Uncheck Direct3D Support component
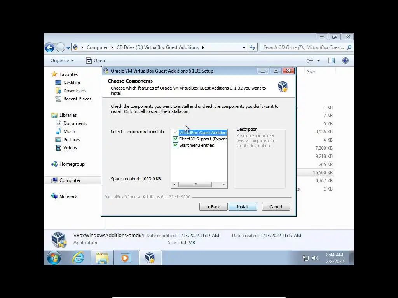 pyautogui.click(x=175, y=139)
